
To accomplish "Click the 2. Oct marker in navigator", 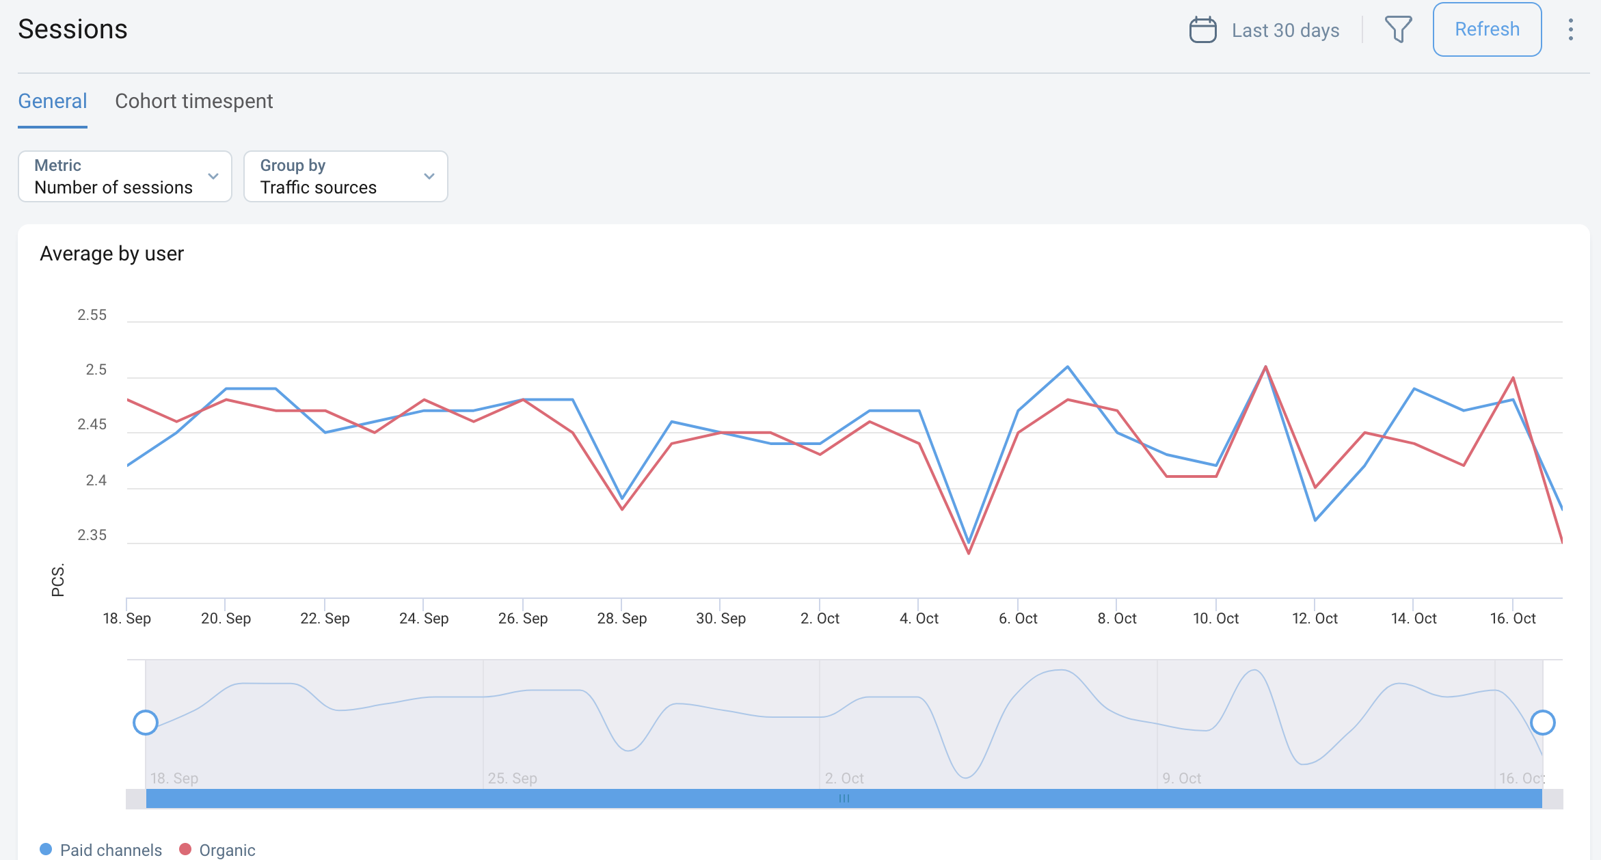I will (844, 778).
